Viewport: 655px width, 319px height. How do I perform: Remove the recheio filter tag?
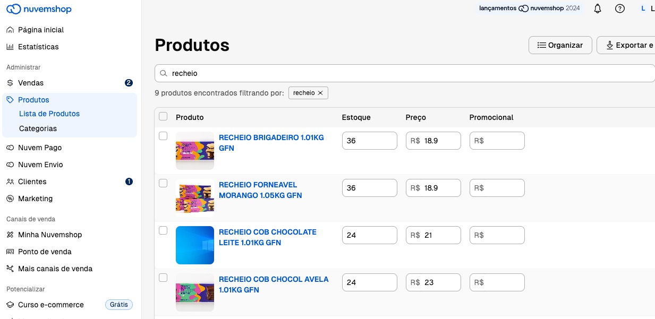click(320, 93)
